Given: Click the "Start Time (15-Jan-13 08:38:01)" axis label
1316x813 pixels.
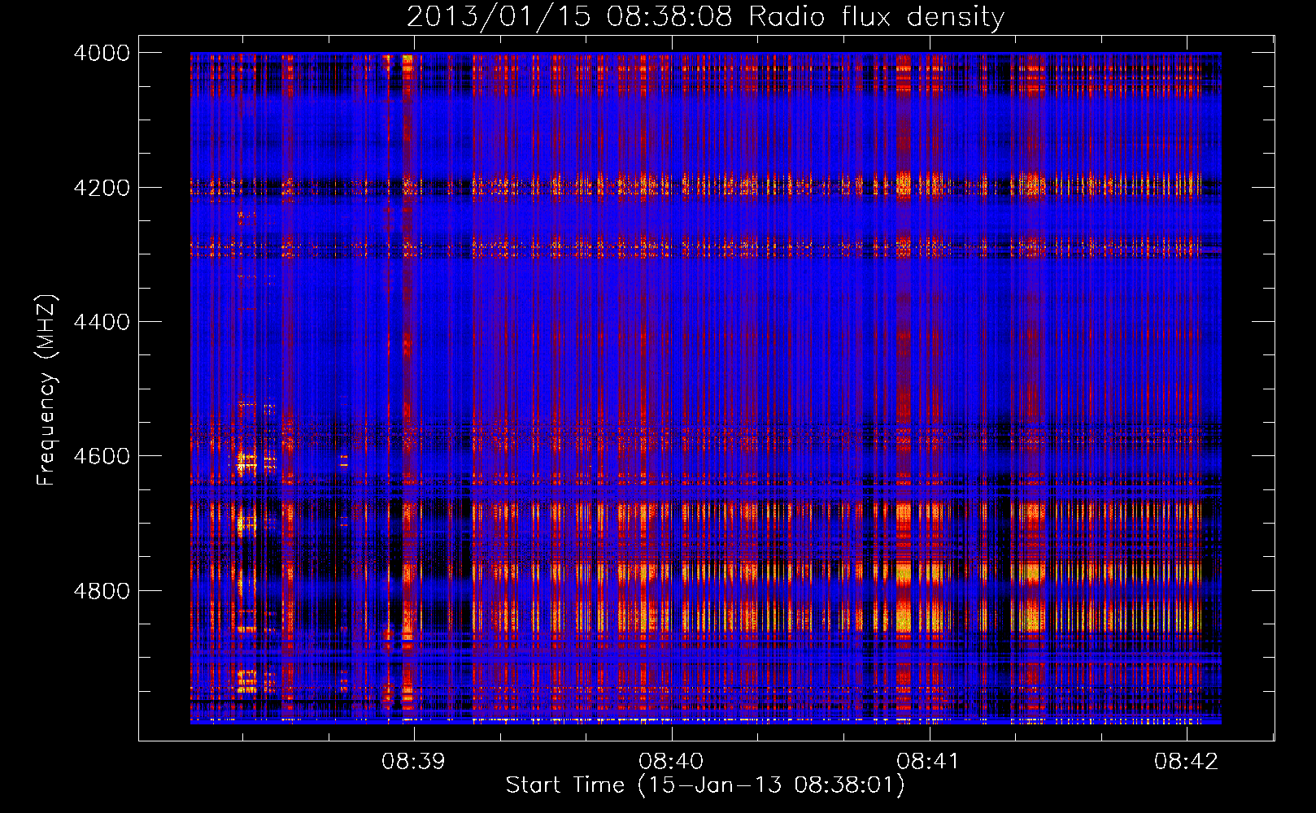Looking at the screenshot, I should pos(705,785).
